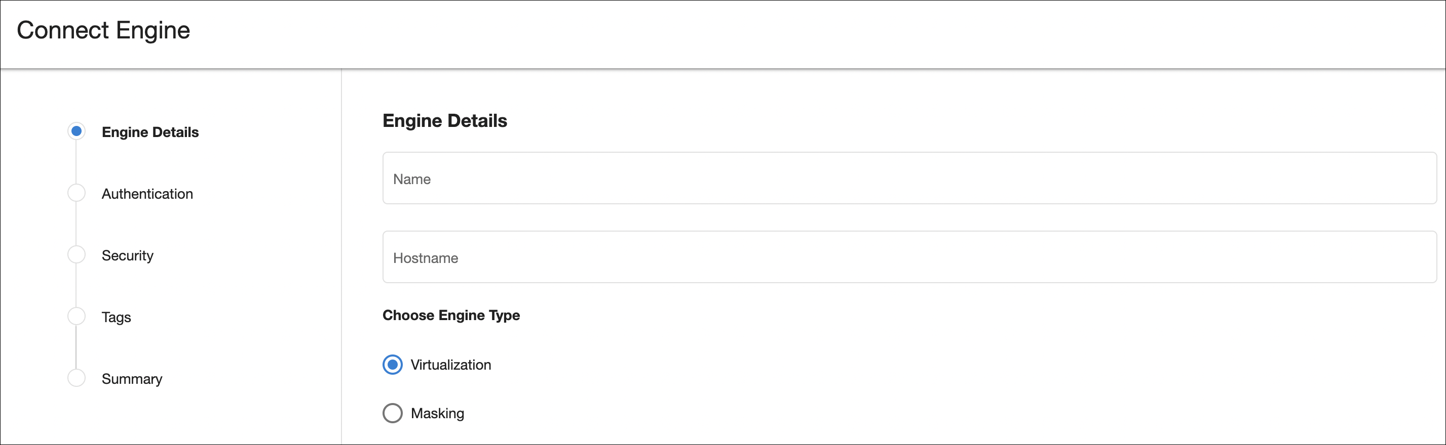Image resolution: width=1446 pixels, height=445 pixels.
Task: Focus the Hostname input field
Action: [x=909, y=257]
